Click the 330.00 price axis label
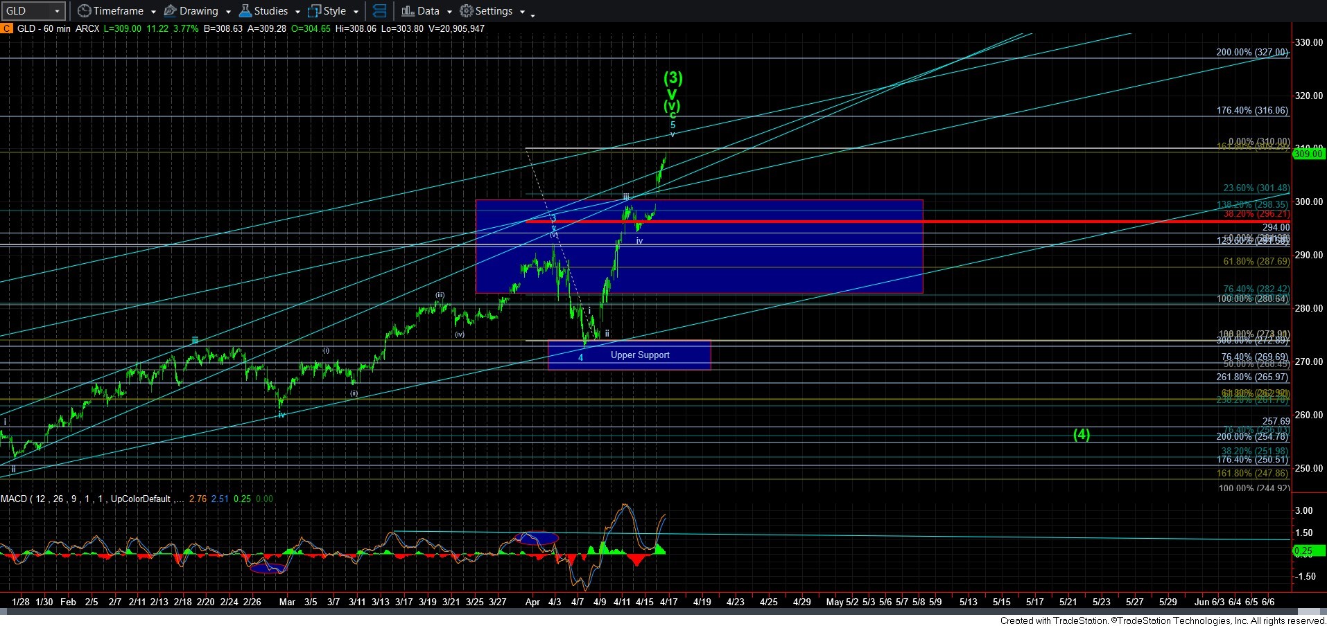The width and height of the screenshot is (1327, 626). click(1309, 42)
